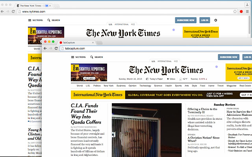252x157 pixels.
Task: Open Sections menu in rear NYTimes window
Action: 35,20
